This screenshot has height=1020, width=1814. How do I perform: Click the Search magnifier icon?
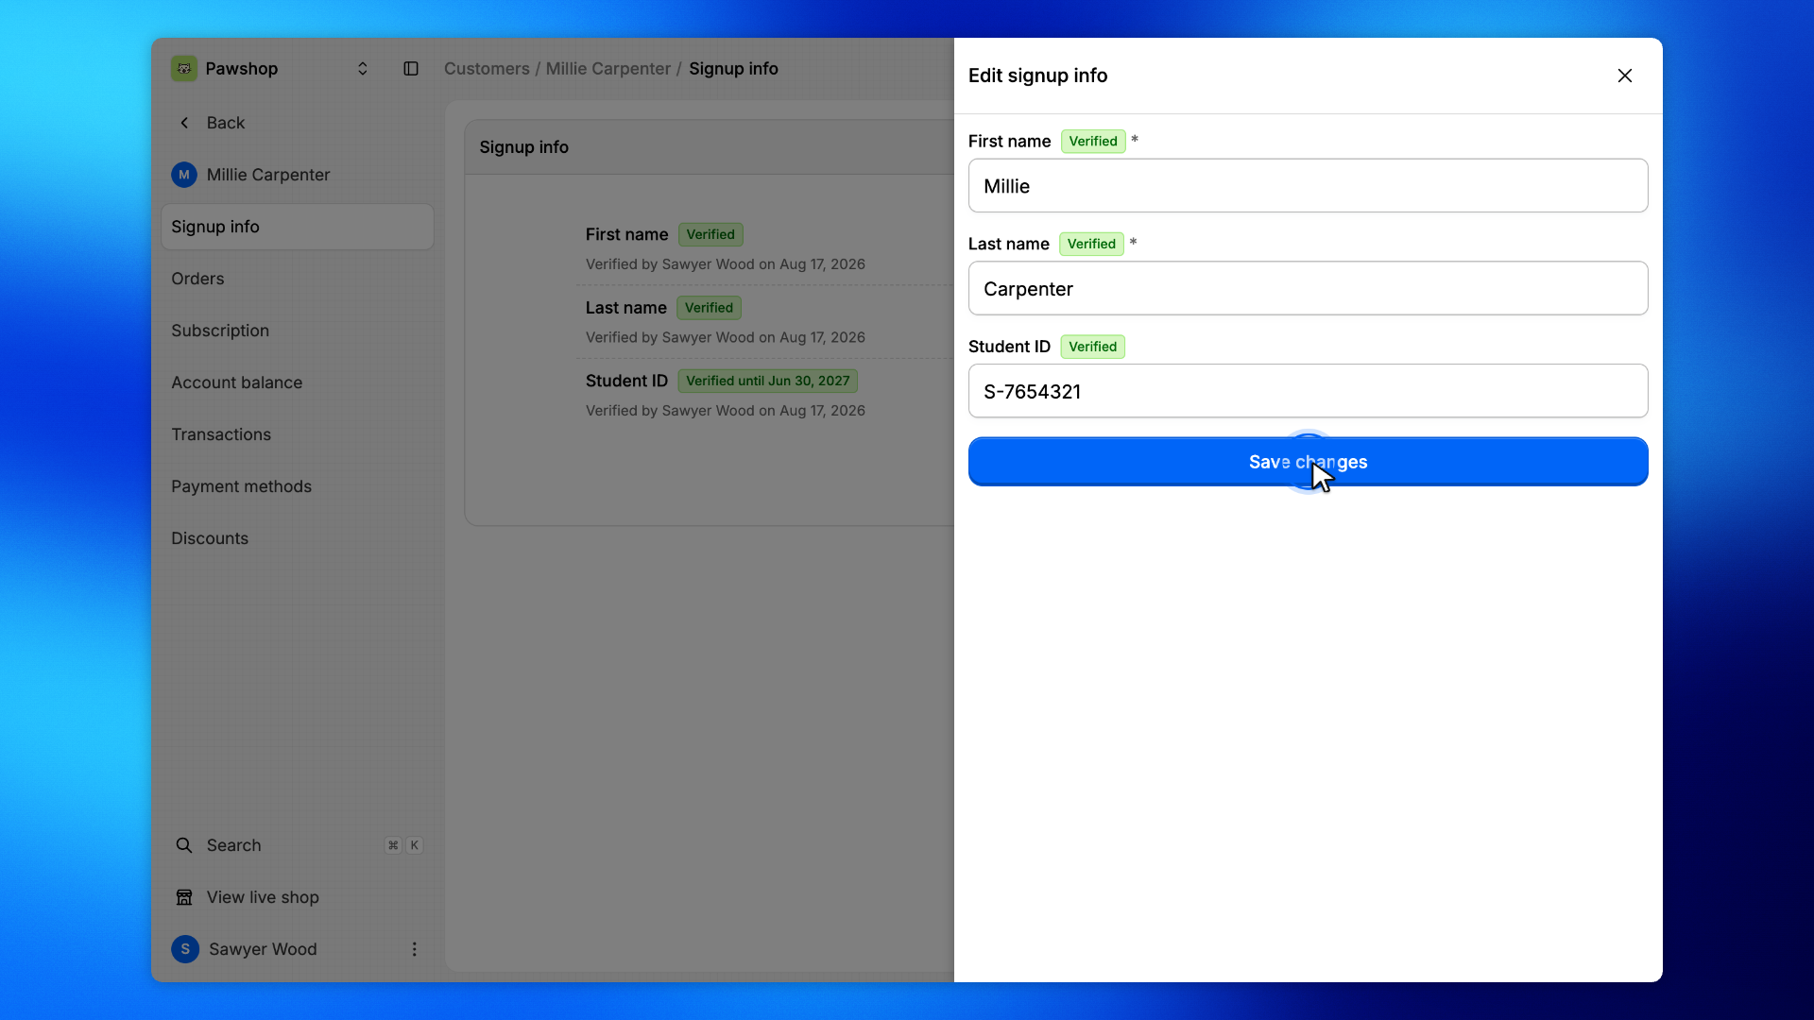[184, 845]
